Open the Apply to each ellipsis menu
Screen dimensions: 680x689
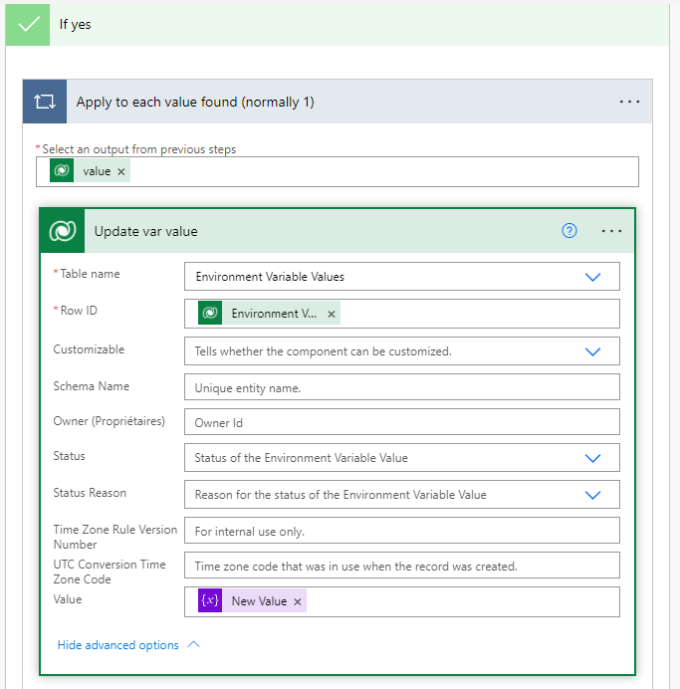click(x=629, y=102)
